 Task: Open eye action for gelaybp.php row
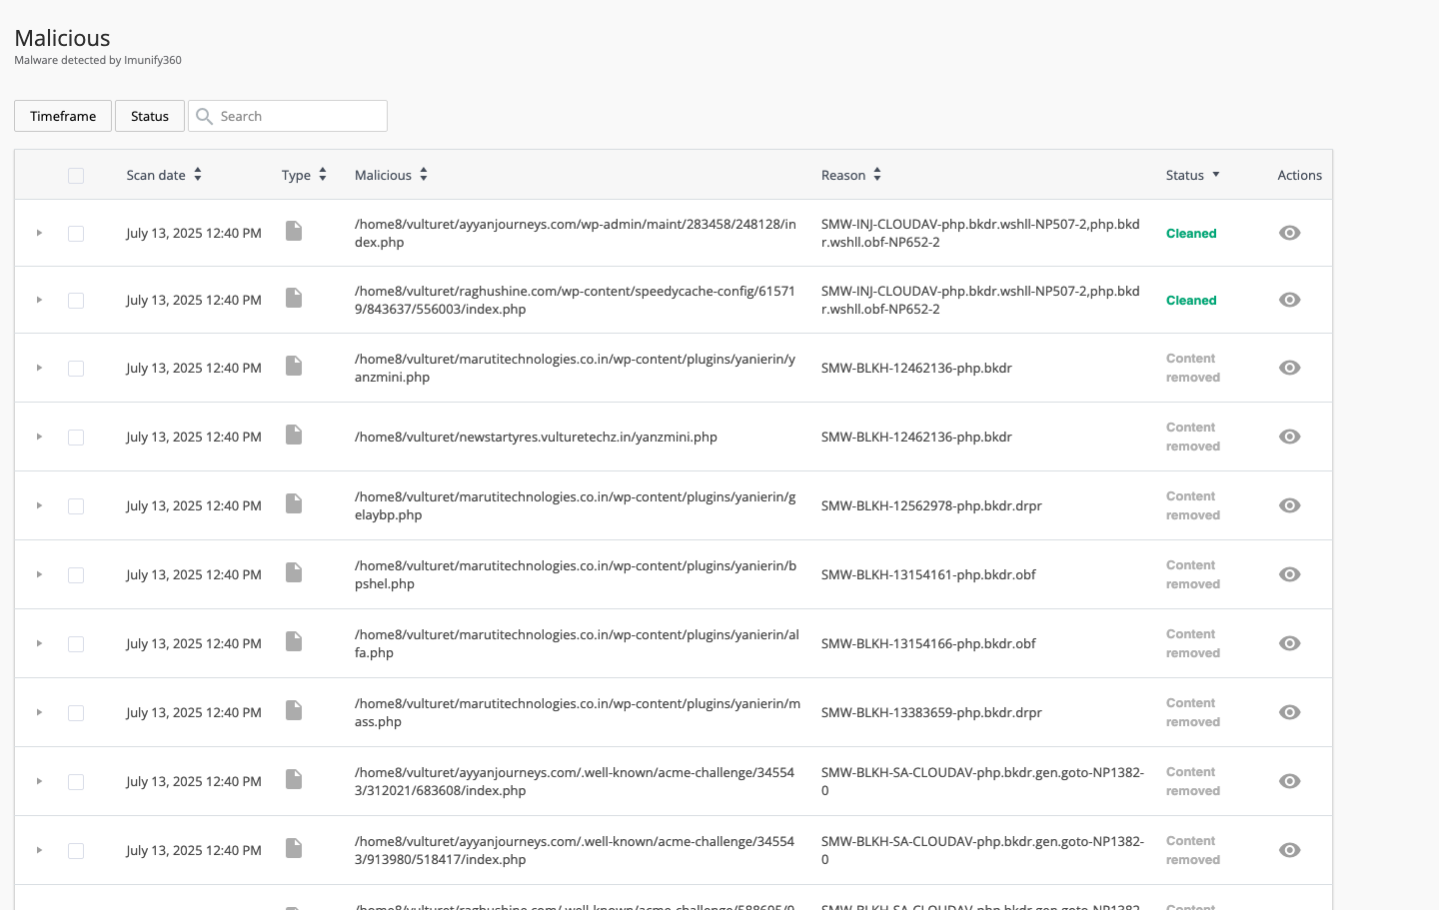pos(1289,505)
